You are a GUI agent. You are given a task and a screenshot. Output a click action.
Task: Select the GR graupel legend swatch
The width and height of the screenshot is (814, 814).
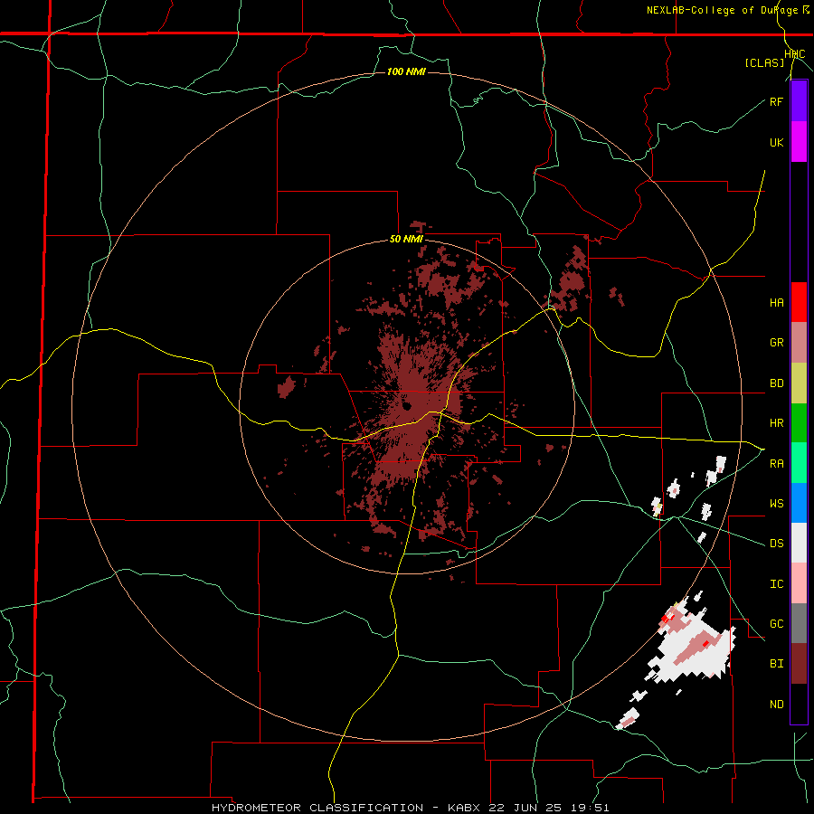[799, 342]
